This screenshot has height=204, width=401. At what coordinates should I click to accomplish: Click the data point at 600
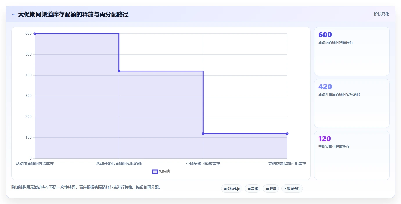[35, 34]
